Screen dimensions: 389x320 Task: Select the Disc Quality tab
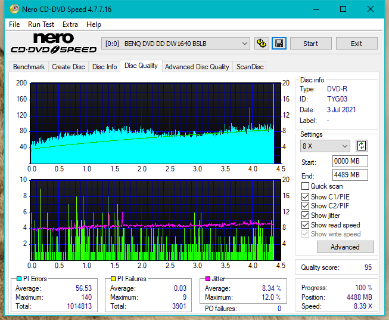click(141, 66)
